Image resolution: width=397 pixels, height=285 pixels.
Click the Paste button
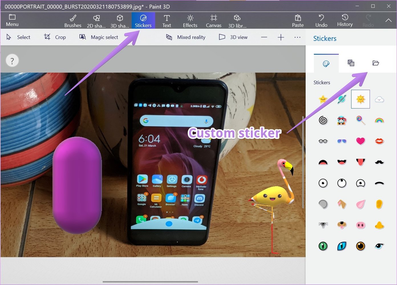pos(297,21)
